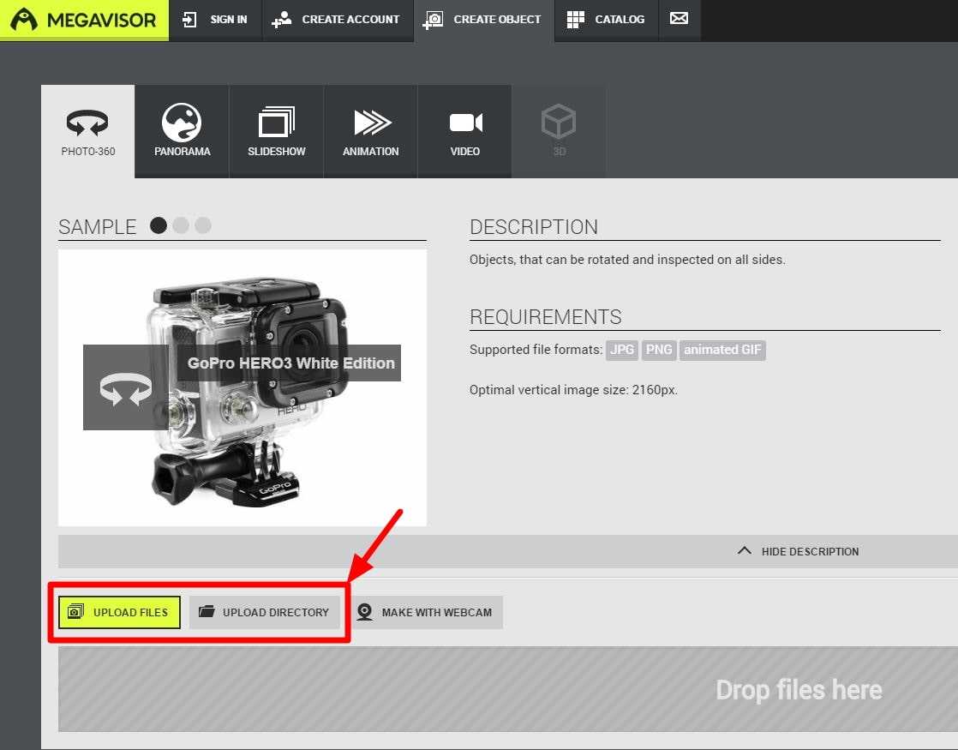Select the Slideshow object type
This screenshot has width=958, height=750.
point(276,131)
